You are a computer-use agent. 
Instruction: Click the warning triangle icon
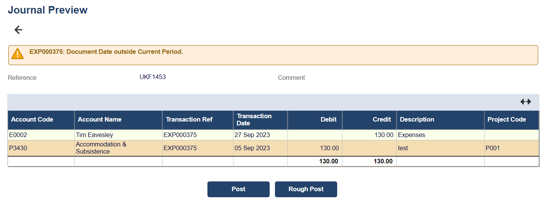[17, 54]
